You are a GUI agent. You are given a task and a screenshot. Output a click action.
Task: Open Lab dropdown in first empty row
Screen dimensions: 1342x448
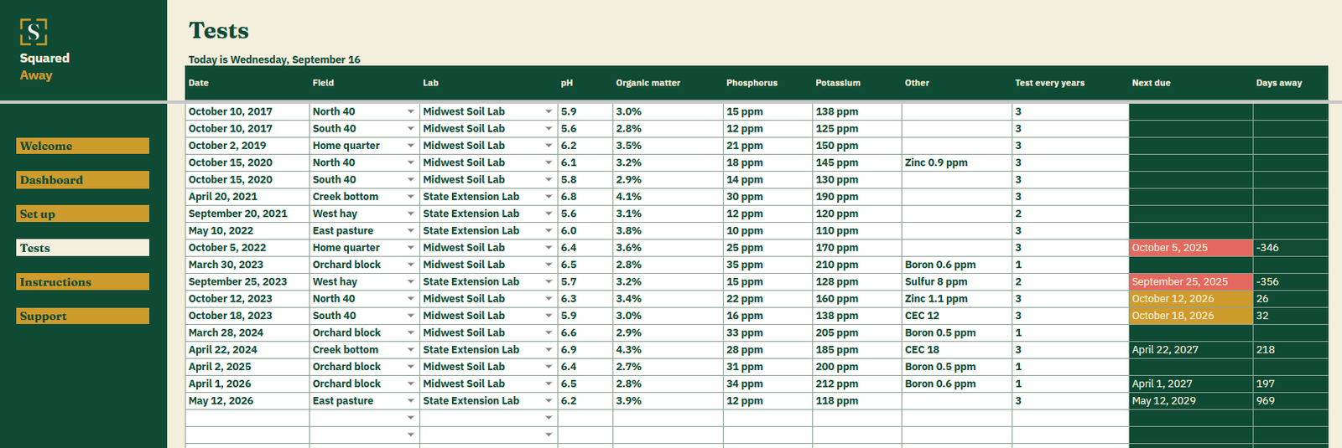pos(549,418)
